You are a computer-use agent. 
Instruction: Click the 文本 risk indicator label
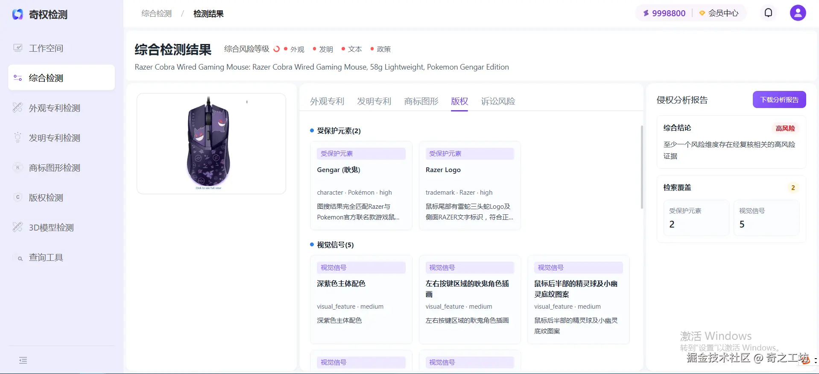click(x=355, y=49)
